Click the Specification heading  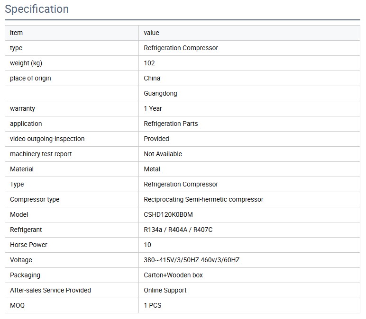(37, 9)
